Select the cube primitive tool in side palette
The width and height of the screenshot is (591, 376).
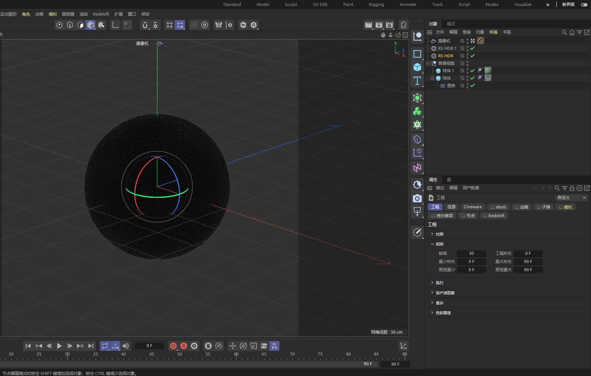pyautogui.click(x=417, y=67)
